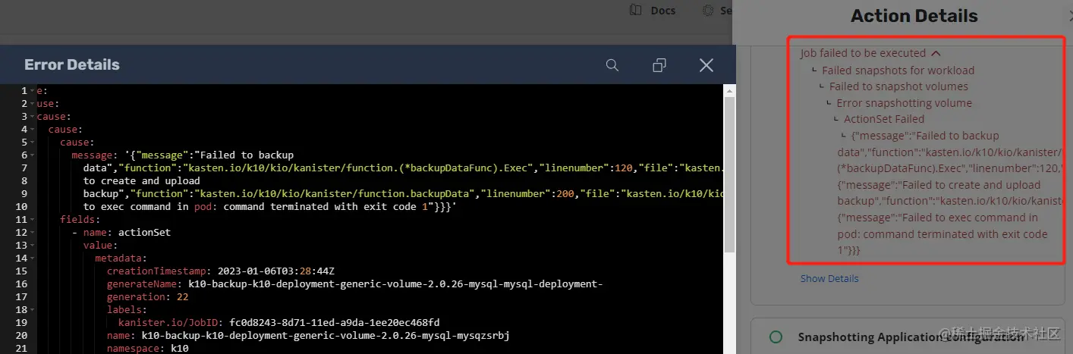
Task: Collapse 'Job failed to be executed' chevron
Action: (x=936, y=53)
